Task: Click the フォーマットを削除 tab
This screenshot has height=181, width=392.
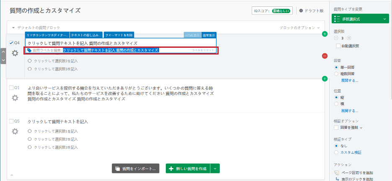Action: click(x=119, y=35)
